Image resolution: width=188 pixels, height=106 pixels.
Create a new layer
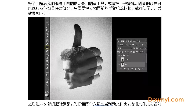(x=139, y=69)
